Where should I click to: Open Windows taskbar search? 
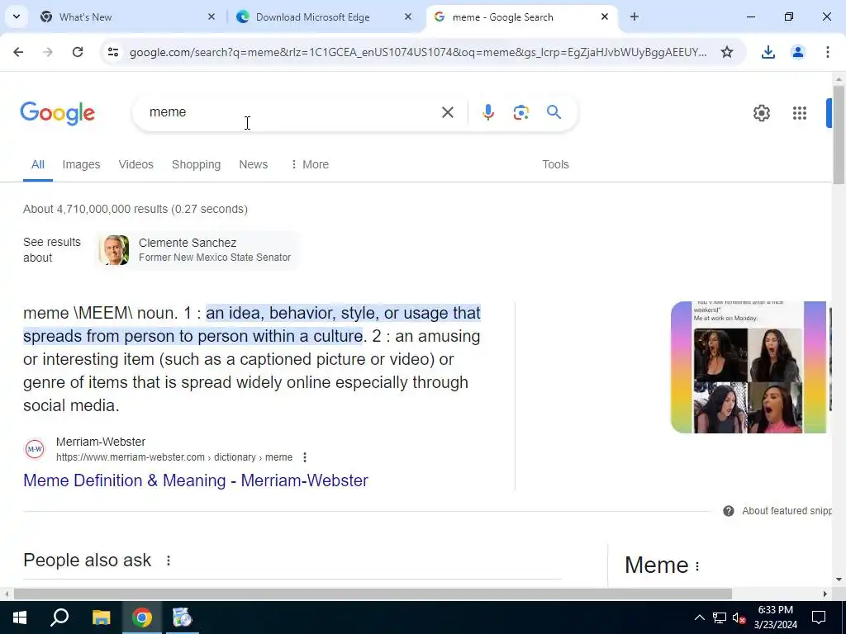click(59, 617)
